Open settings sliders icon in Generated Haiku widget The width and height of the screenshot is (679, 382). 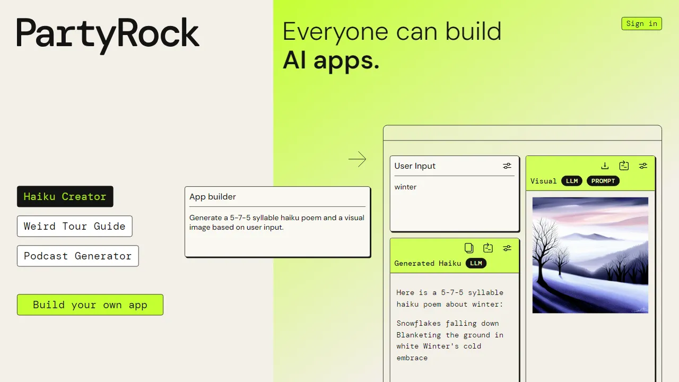(x=507, y=248)
